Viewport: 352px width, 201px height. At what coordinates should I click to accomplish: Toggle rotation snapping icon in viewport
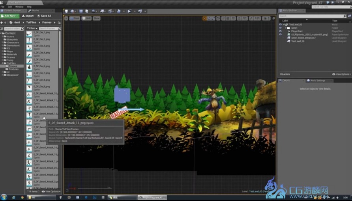click(x=239, y=18)
